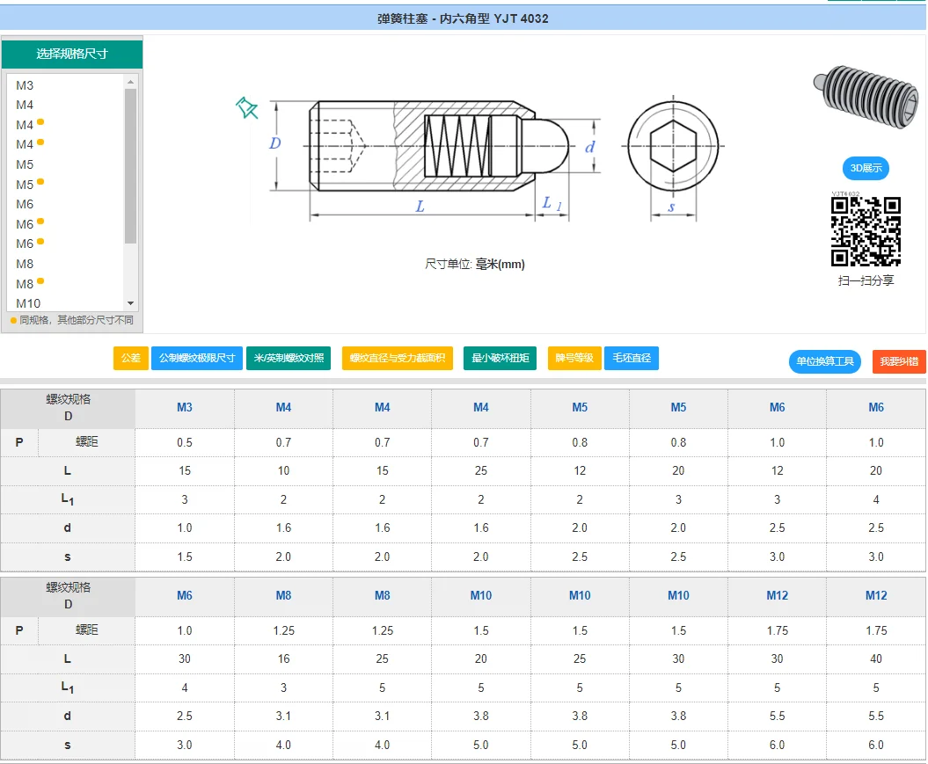928x764 pixels.
Task: Open the 毛坯直径 reference
Action: (x=631, y=359)
